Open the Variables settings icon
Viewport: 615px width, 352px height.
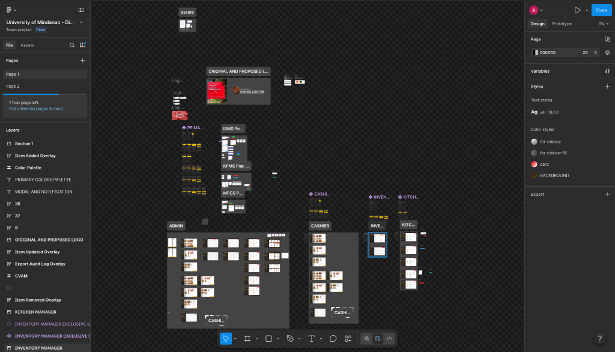pos(607,71)
